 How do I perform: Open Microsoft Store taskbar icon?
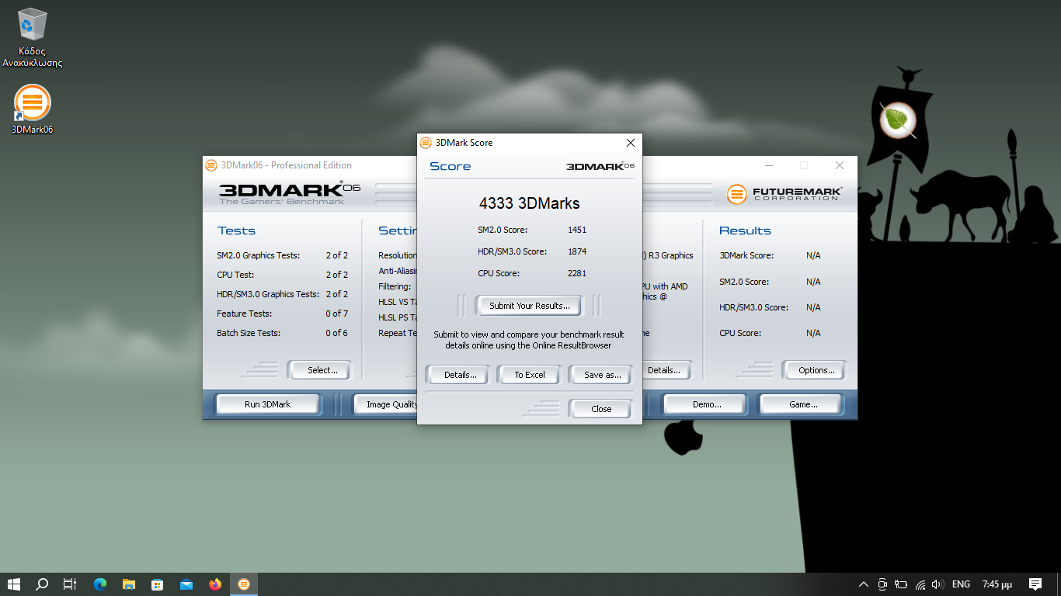tap(158, 584)
